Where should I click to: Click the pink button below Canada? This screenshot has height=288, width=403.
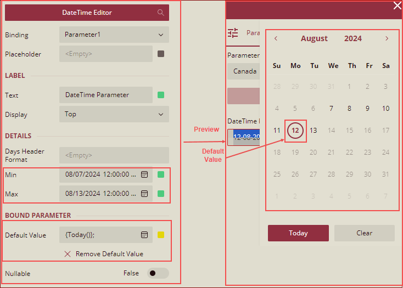pyautogui.click(x=243, y=96)
